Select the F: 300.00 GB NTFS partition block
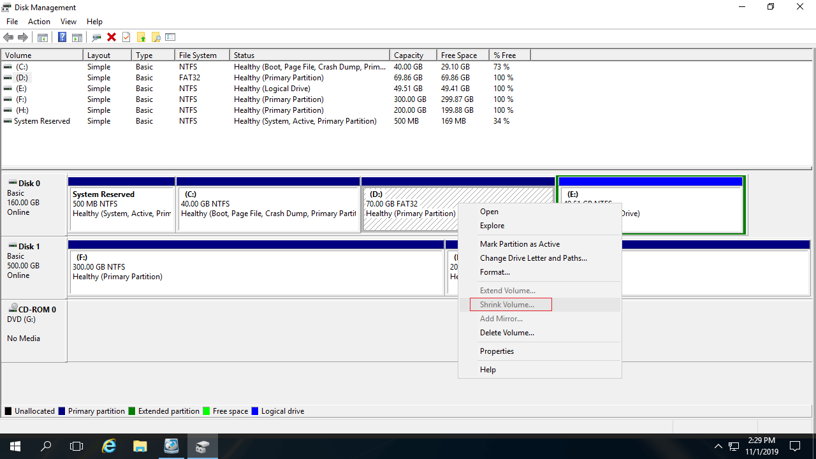 (x=255, y=272)
